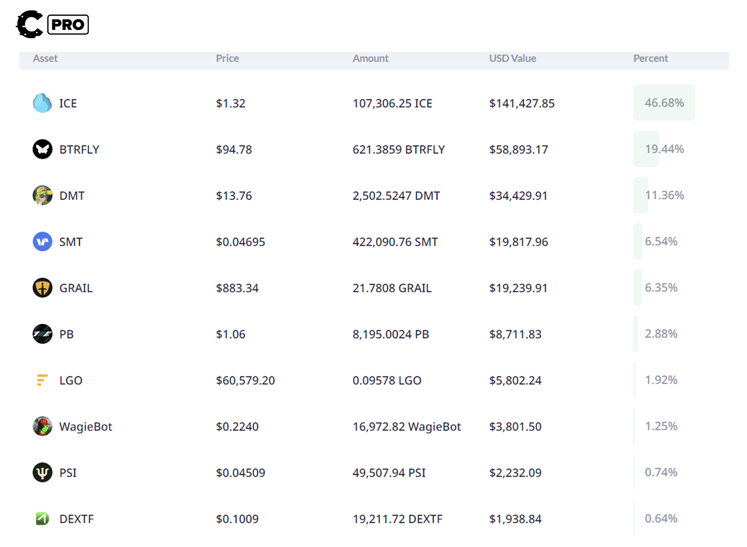Select the BTRFLY butterfly icon

coord(42,149)
